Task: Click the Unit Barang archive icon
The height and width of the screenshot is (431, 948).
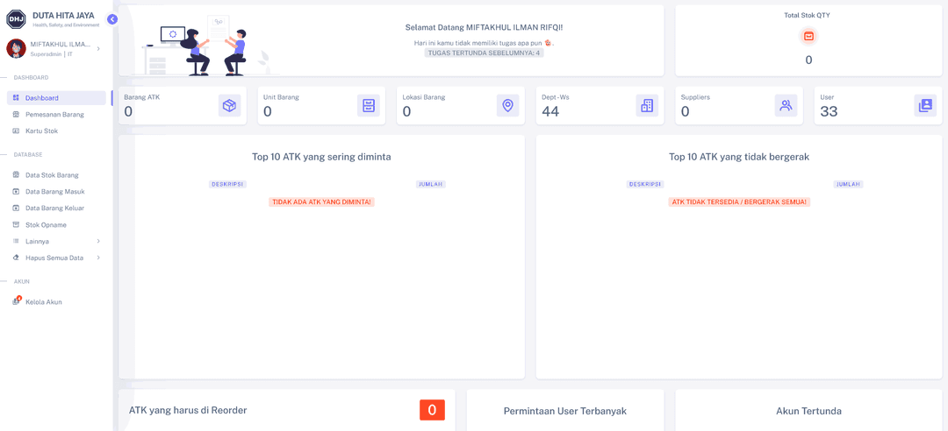Action: [368, 106]
